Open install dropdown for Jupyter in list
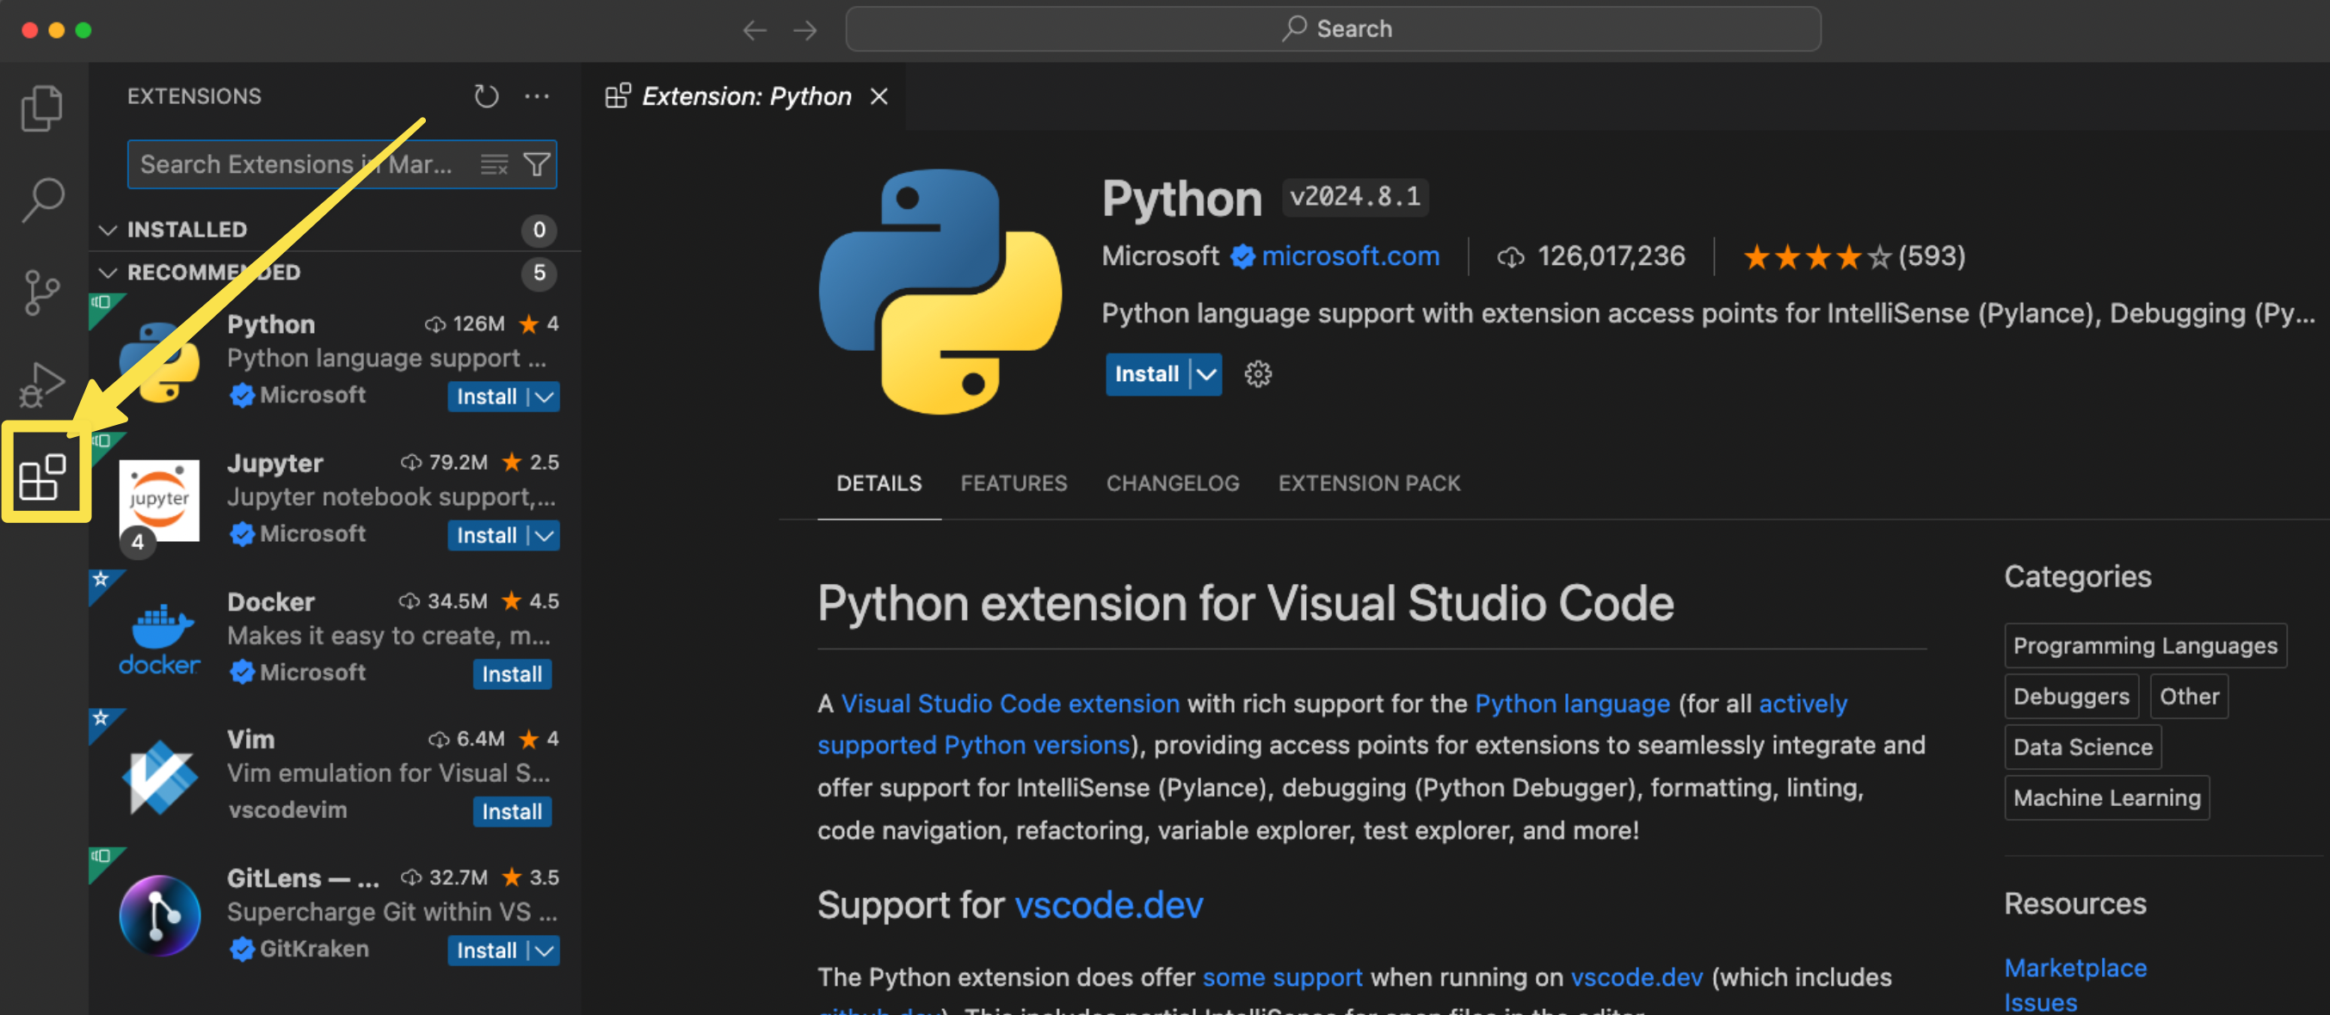2330x1015 pixels. tap(545, 536)
